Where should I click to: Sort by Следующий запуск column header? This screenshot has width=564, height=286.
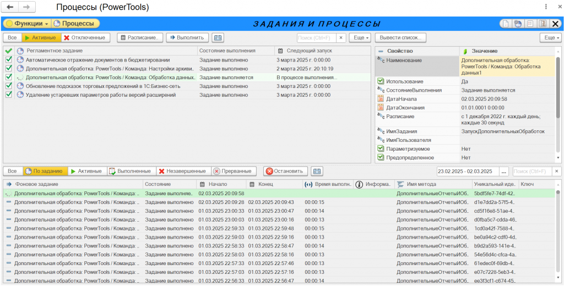click(x=322, y=51)
